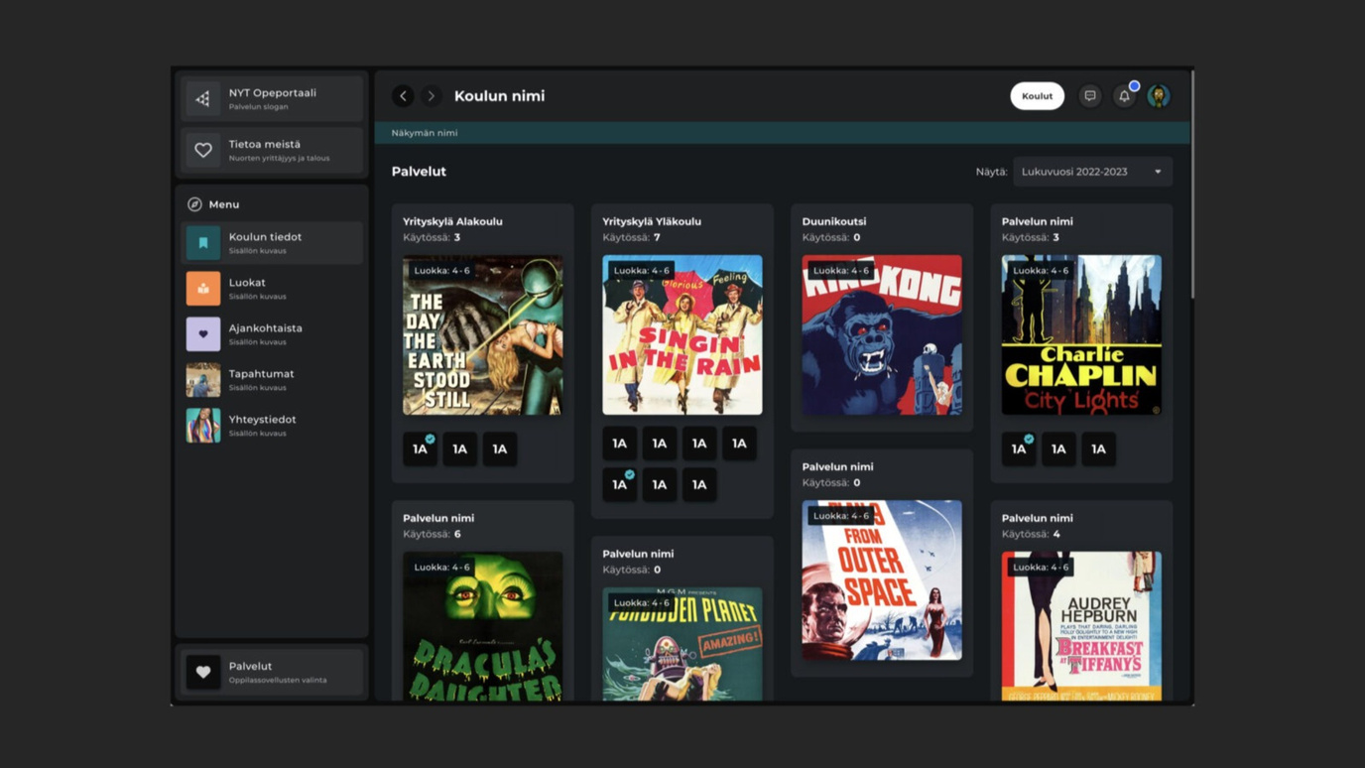Screen dimensions: 1365x768
Task: Open Charlie Chaplin City Lights poster
Action: [1081, 335]
